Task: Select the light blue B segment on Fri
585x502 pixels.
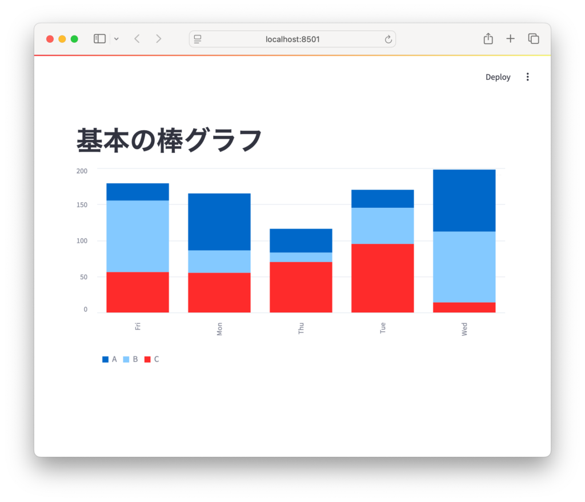Action: coord(137,236)
